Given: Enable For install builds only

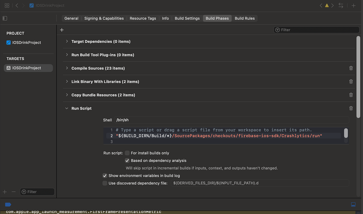Looking at the screenshot, I should (127, 153).
